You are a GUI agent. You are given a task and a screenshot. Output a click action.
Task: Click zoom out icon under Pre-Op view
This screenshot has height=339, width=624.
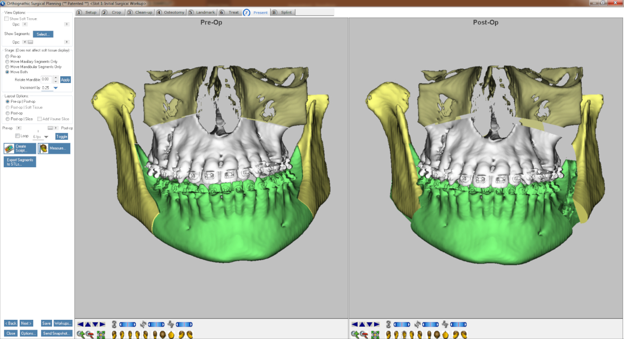pyautogui.click(x=90, y=334)
